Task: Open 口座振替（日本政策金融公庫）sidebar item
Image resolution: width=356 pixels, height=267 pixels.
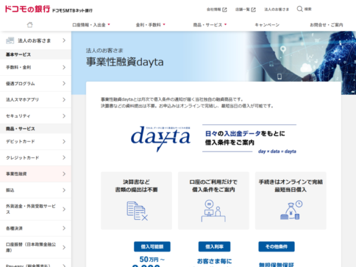Action: [36, 247]
